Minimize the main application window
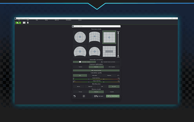194x122 pixels. pyautogui.click(x=168, y=18)
